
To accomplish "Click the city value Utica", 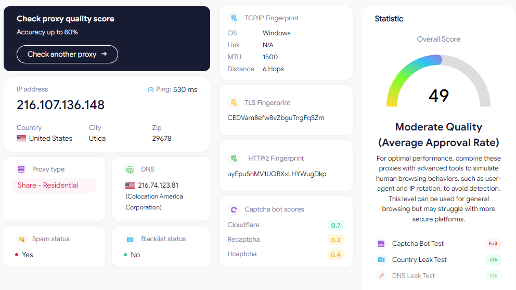I will [97, 138].
